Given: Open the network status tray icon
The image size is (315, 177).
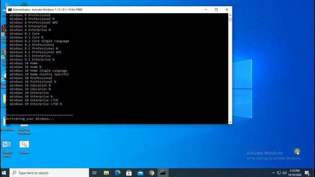Looking at the screenshot, I should point(279,173).
